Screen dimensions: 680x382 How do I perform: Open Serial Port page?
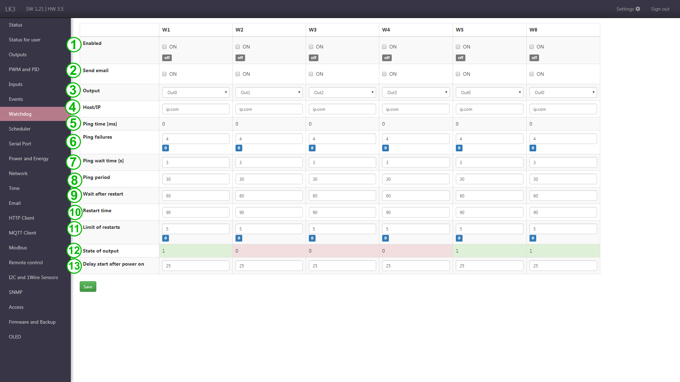coord(20,144)
